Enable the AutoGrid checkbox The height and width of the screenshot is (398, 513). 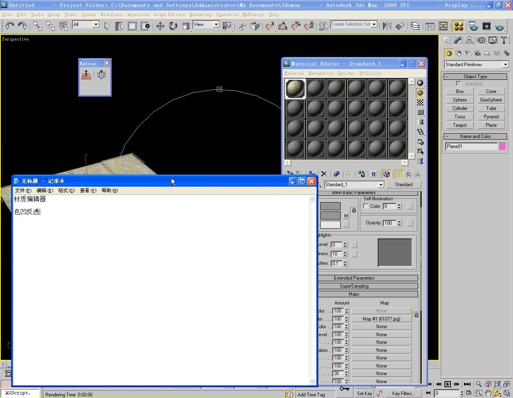click(458, 84)
